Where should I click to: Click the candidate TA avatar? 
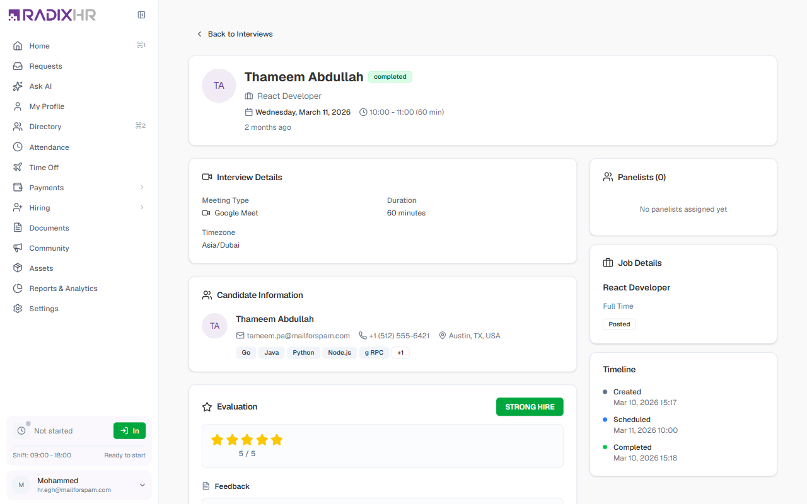(x=214, y=326)
